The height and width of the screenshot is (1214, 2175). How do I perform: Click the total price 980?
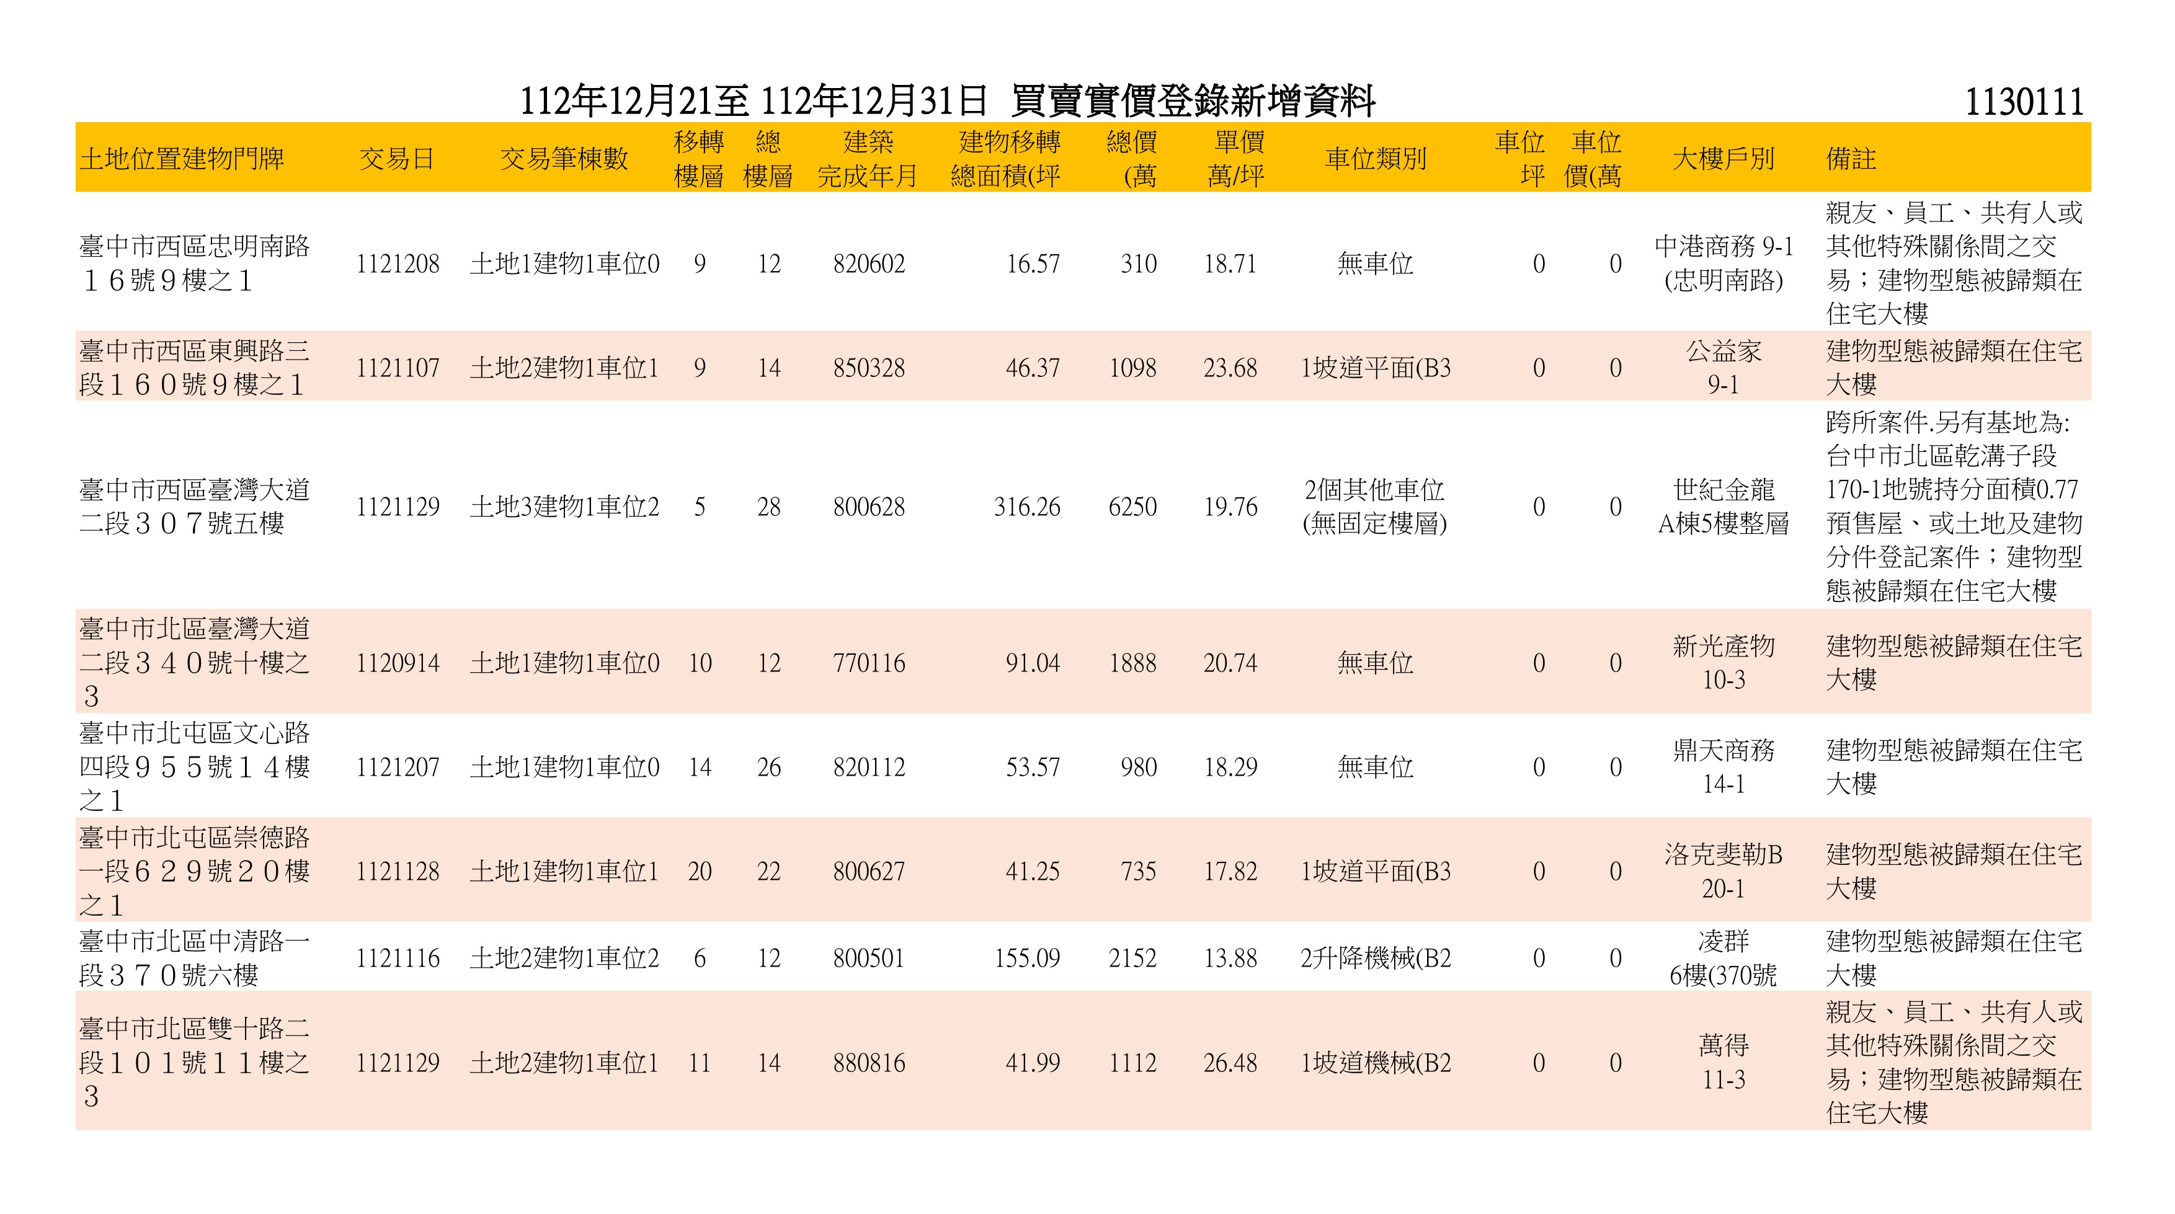pos(1138,768)
